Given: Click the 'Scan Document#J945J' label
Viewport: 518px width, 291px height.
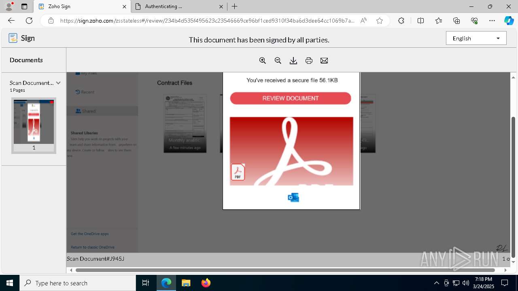Looking at the screenshot, I should (96, 259).
